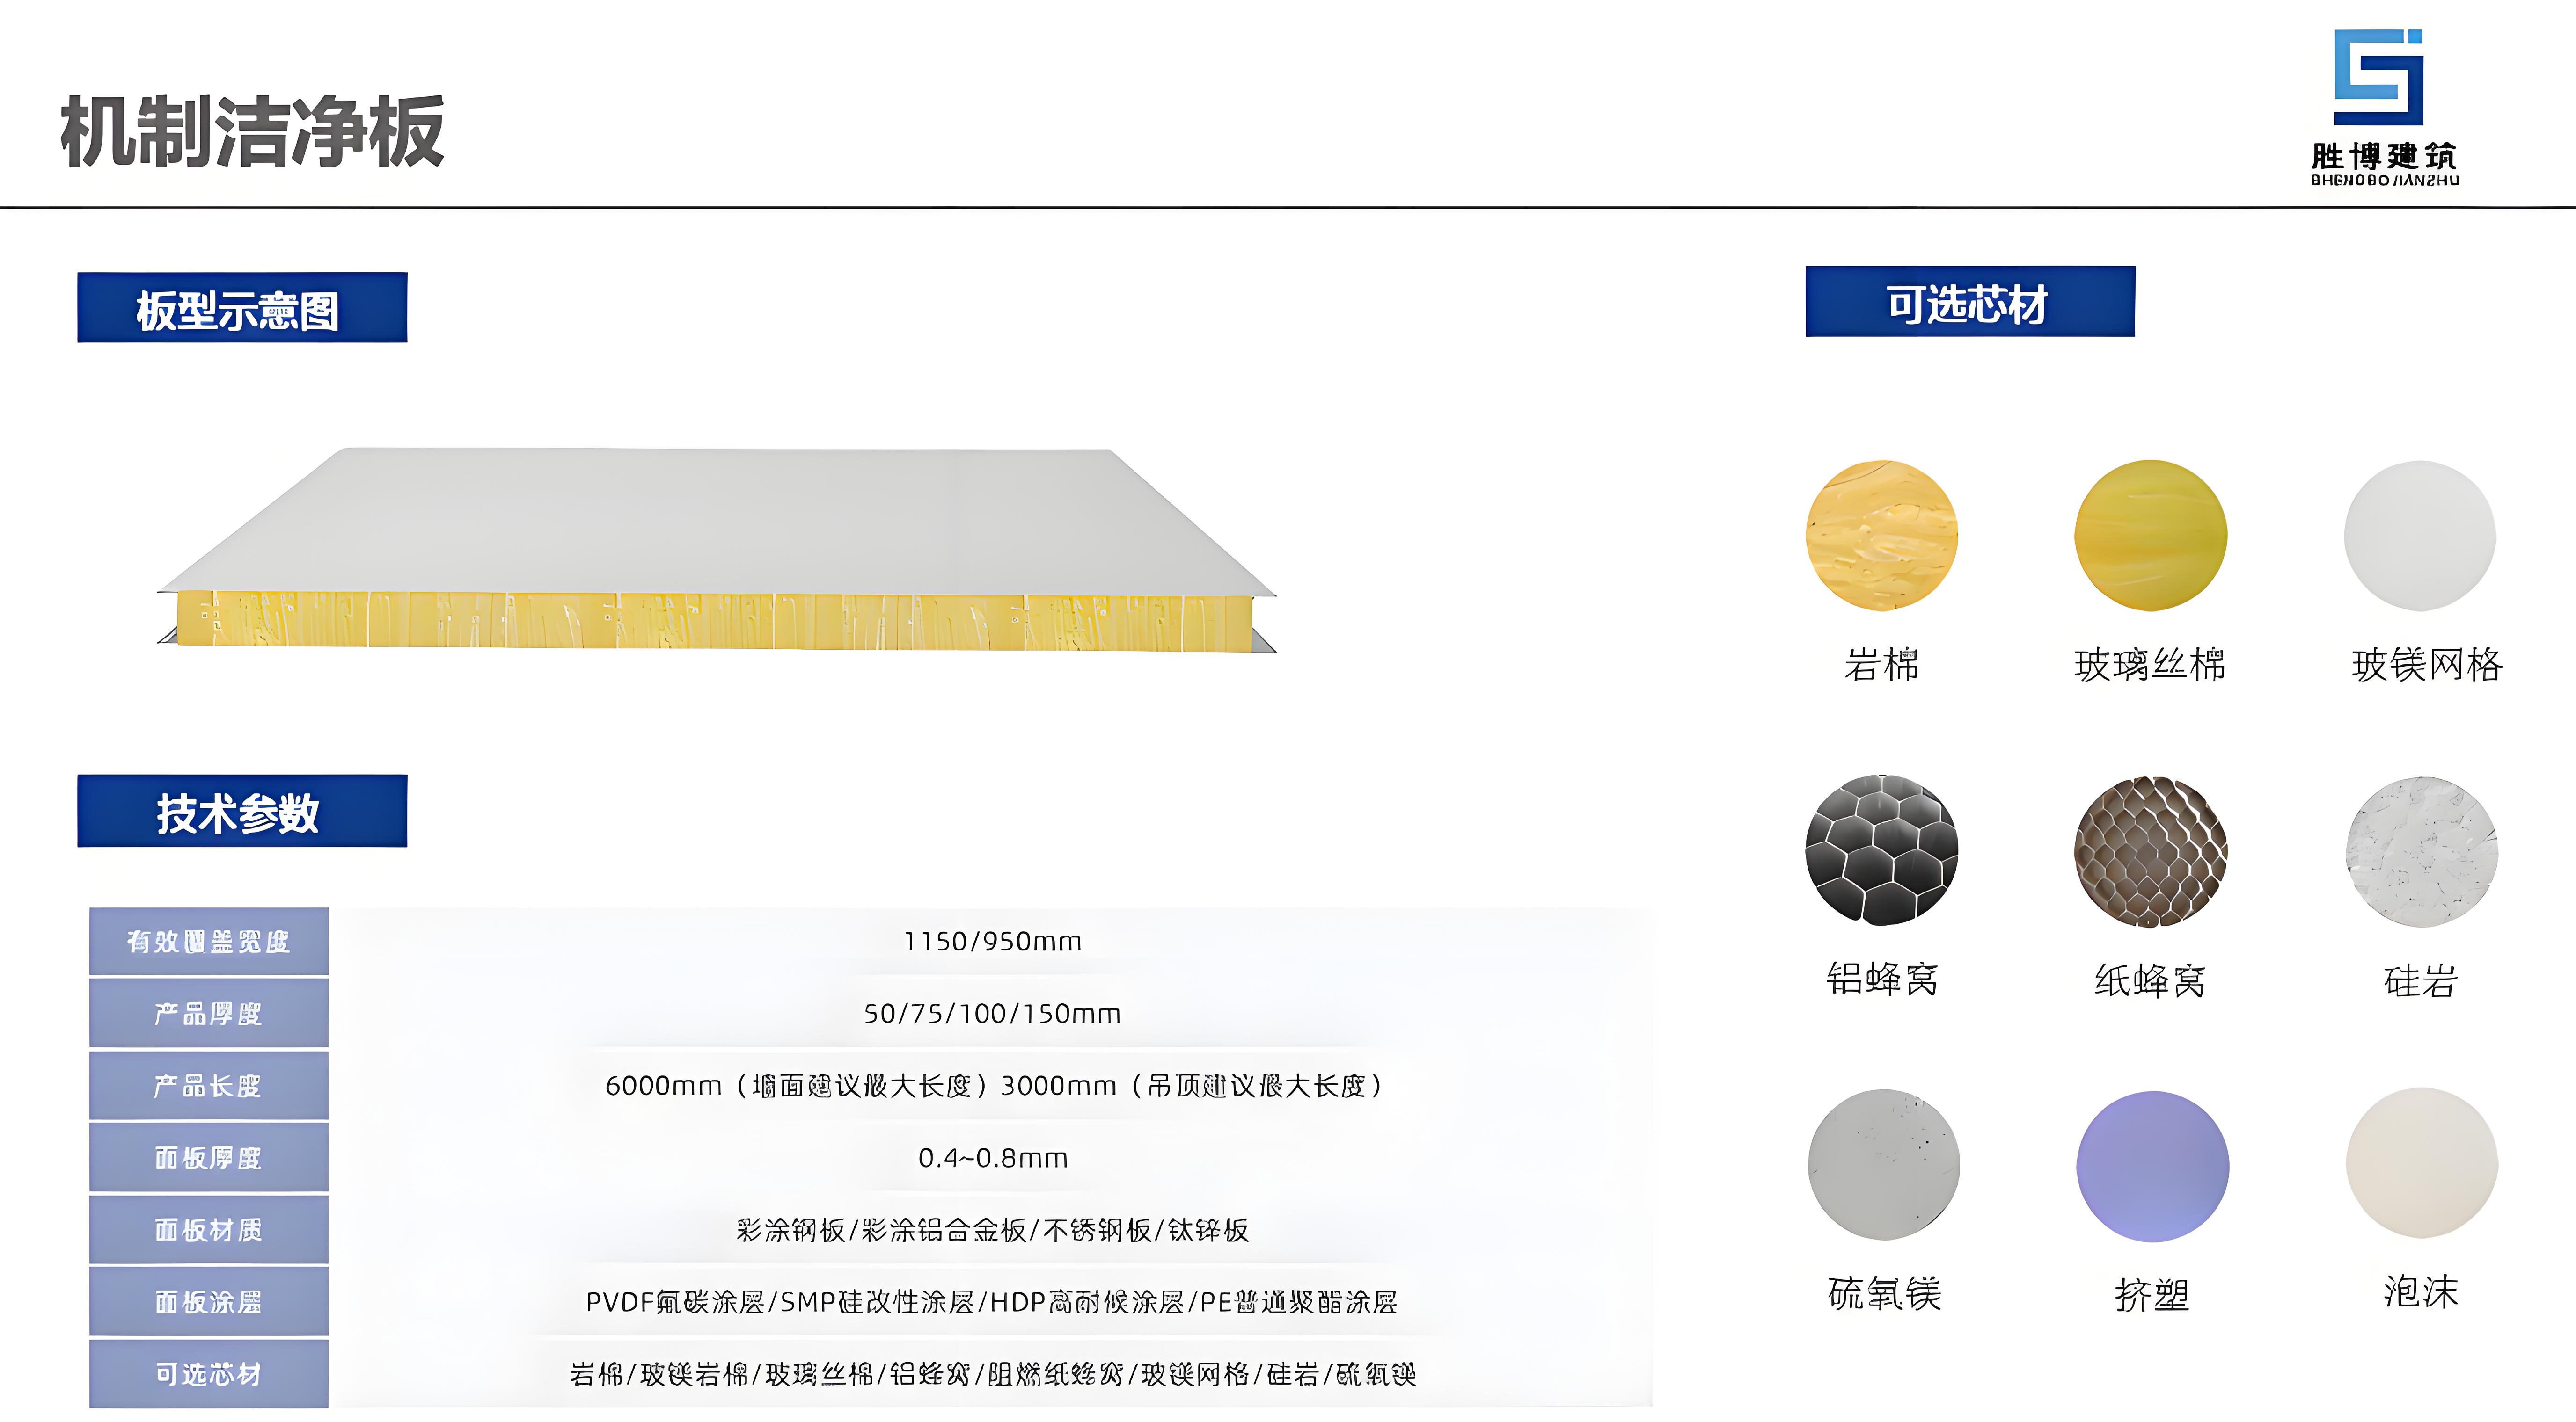
Task: Click the 面板材质 row label
Action: tap(209, 1230)
